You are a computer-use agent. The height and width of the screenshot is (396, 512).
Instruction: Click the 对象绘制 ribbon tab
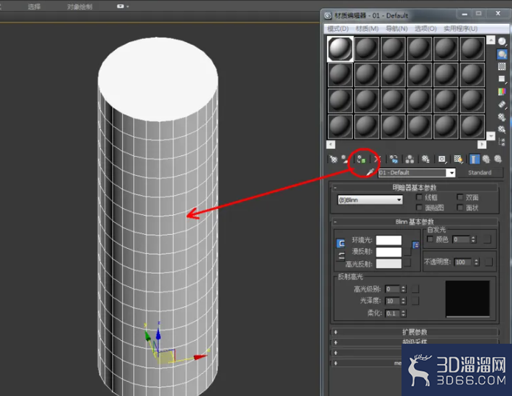80,7
